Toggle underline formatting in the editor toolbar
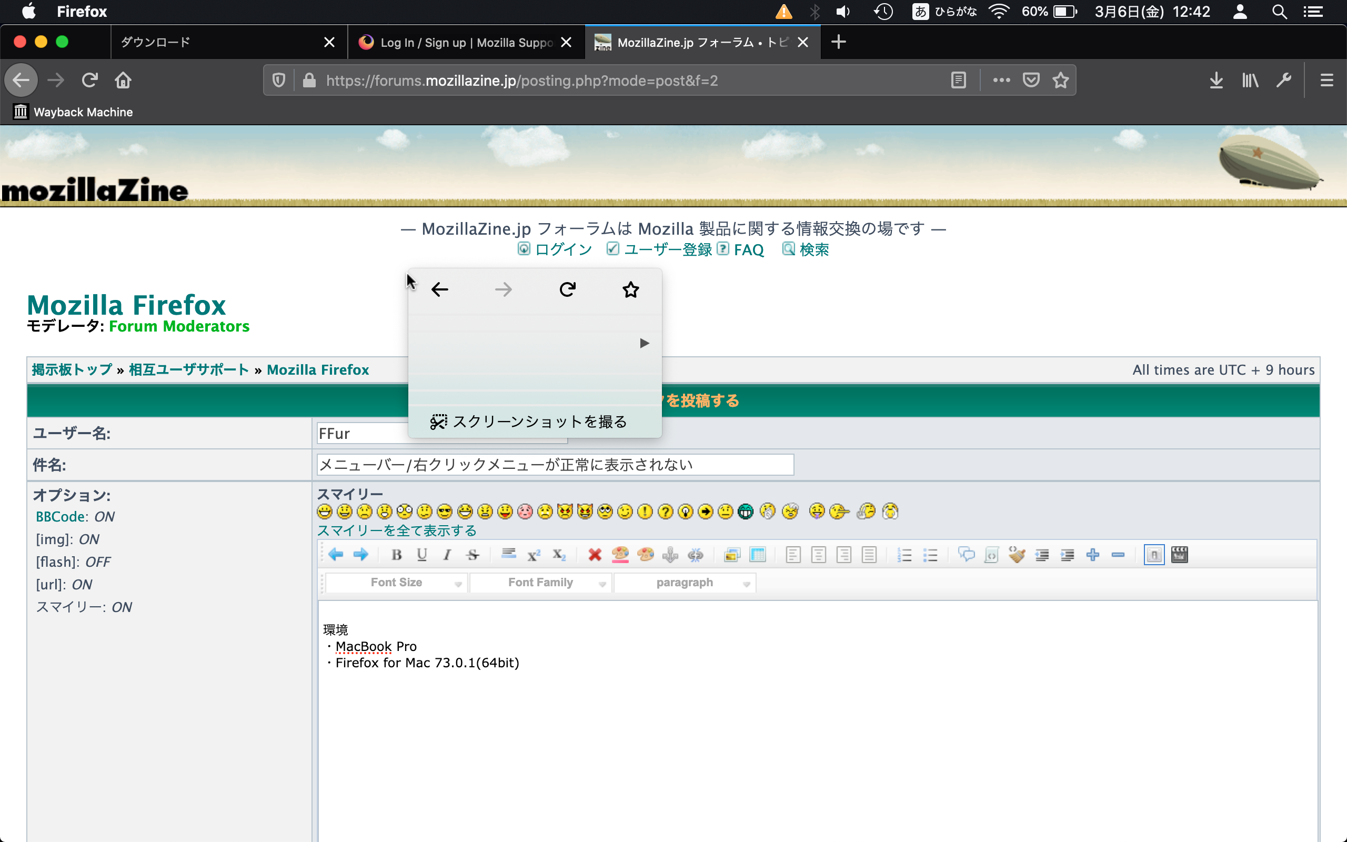 pos(422,555)
